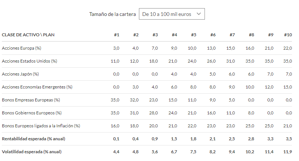Click the 0,1 rentabilidad value for plan #1

[116, 139]
